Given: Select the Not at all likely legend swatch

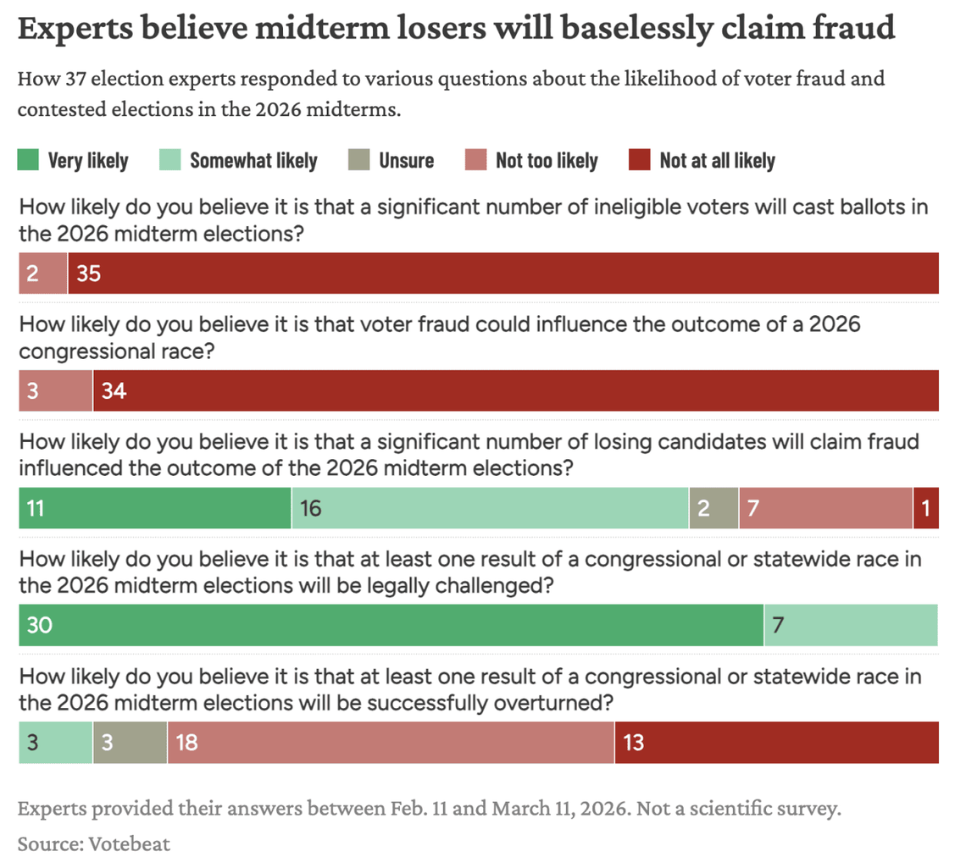Looking at the screenshot, I should pos(640,160).
